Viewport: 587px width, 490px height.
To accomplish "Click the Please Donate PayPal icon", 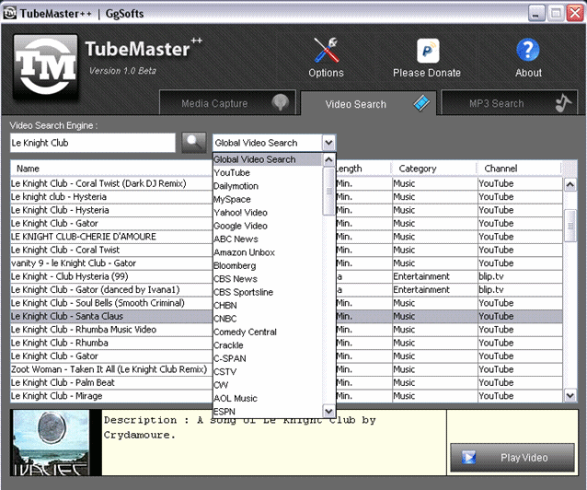I will click(428, 51).
